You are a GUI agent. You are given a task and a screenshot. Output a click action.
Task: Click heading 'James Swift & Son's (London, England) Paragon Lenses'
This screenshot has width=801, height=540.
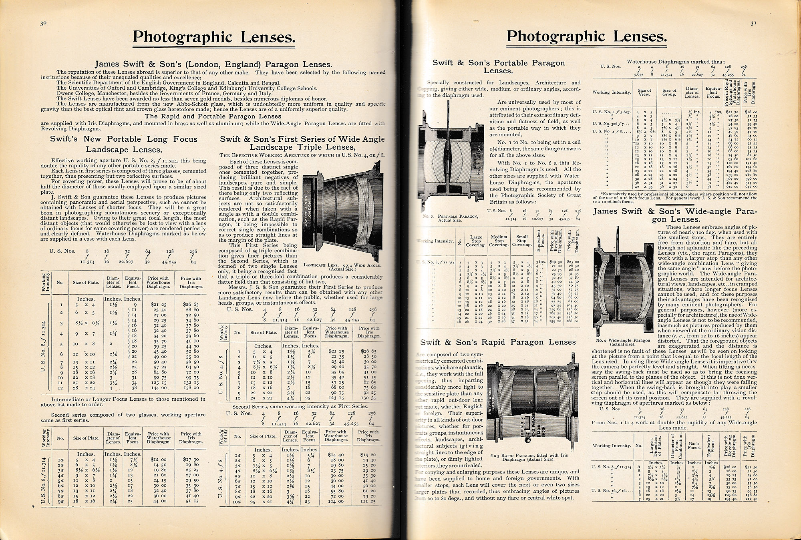[x=213, y=64]
